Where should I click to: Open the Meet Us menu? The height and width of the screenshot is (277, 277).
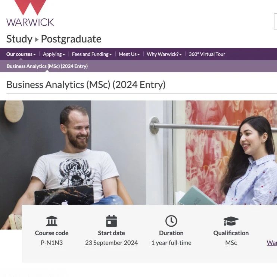(x=129, y=54)
